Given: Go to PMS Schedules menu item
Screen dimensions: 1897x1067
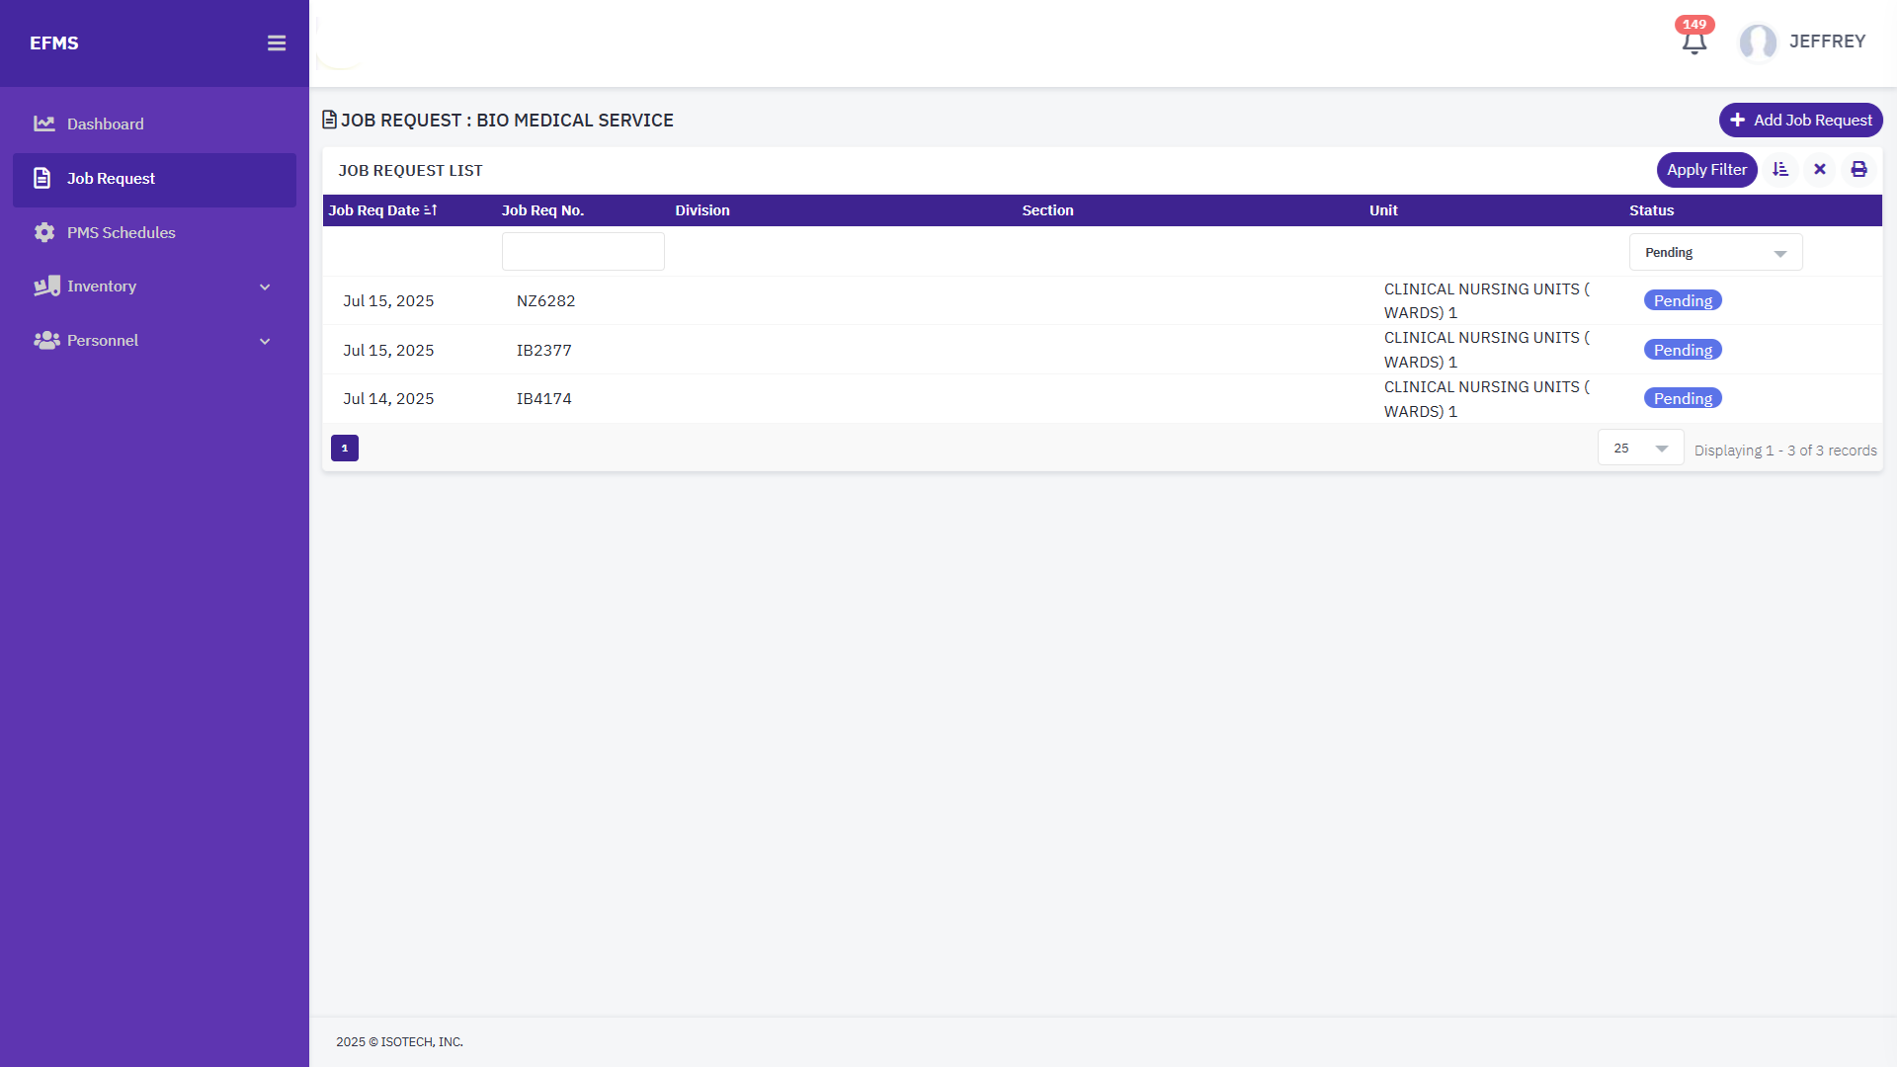Looking at the screenshot, I should click(x=121, y=233).
